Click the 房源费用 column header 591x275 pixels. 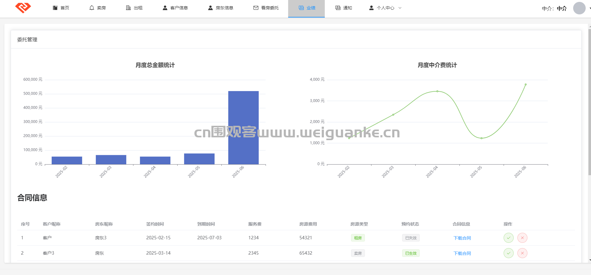[308, 224]
